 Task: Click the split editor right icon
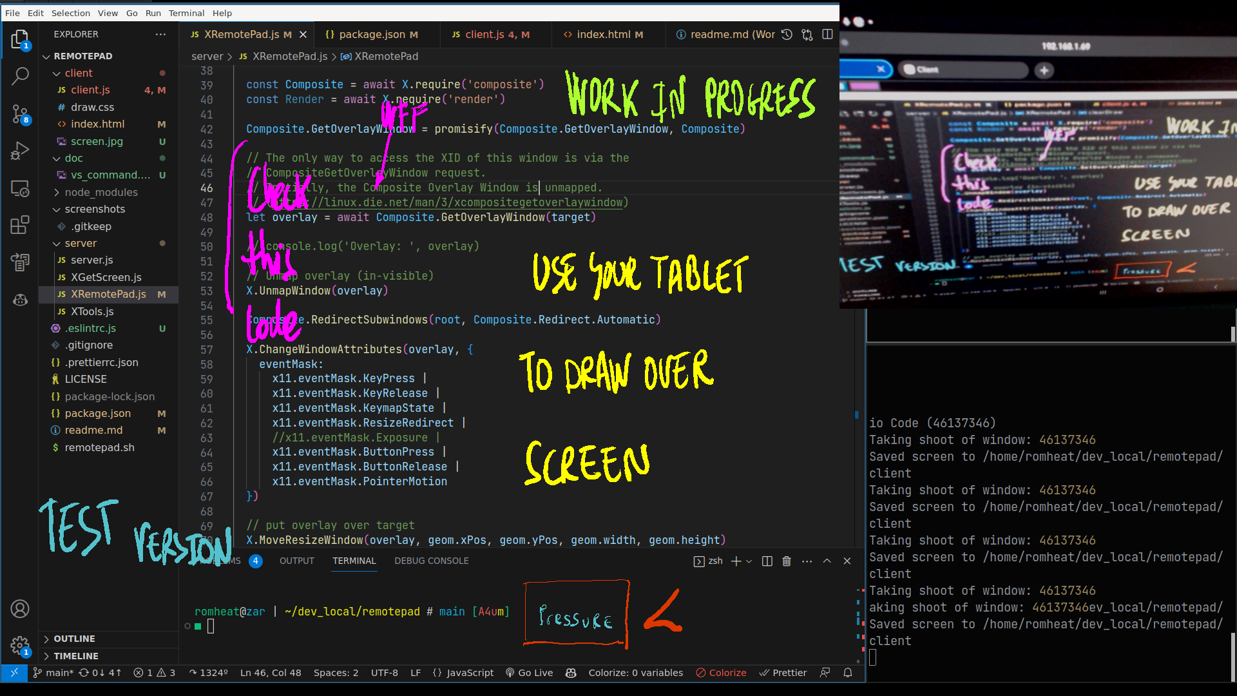[828, 34]
